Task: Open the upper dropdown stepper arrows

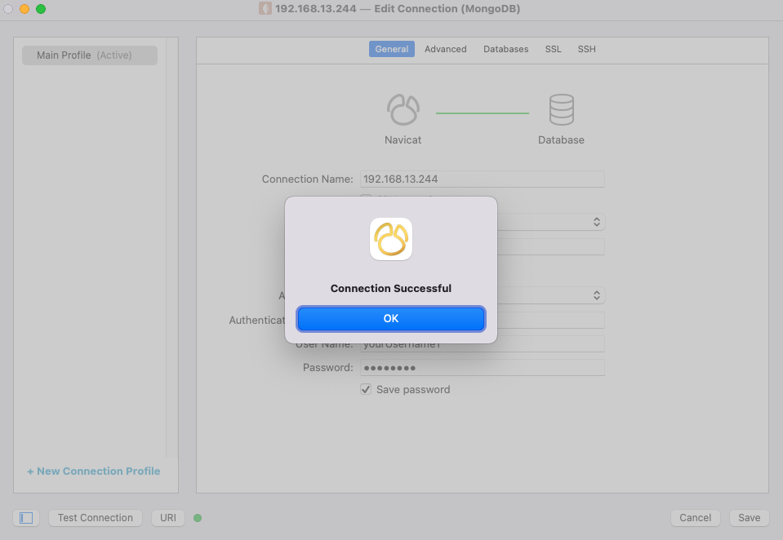Action: (x=596, y=222)
